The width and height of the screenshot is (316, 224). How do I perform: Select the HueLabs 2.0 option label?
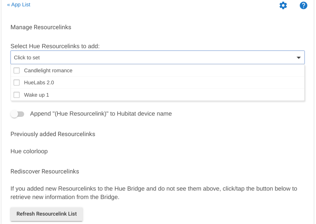coord(39,82)
